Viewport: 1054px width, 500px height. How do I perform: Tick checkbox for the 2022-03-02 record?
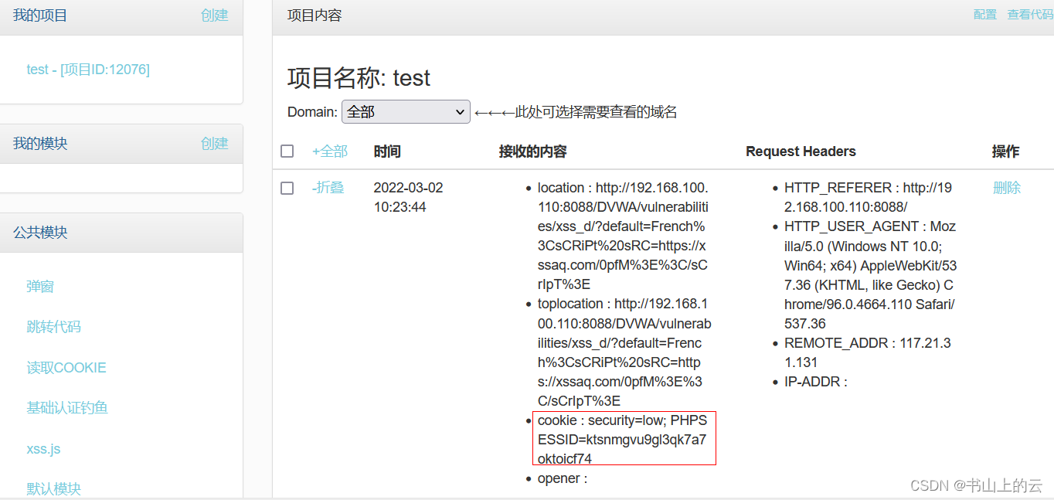coord(287,189)
